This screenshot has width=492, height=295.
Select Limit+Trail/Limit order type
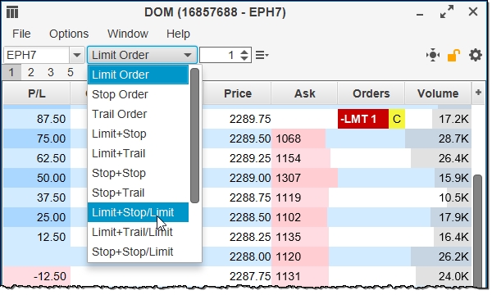point(138,232)
